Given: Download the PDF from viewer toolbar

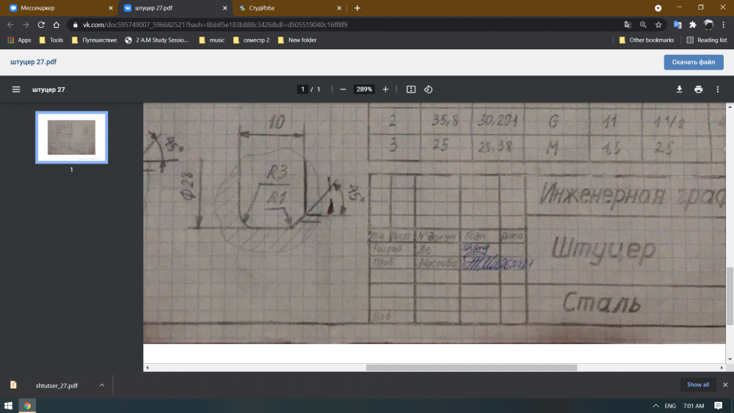Looking at the screenshot, I should [x=679, y=89].
